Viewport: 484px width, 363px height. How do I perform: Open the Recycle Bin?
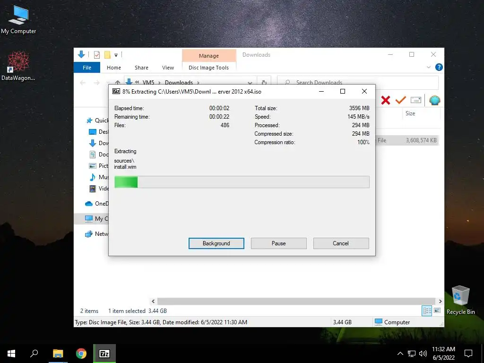point(460,300)
